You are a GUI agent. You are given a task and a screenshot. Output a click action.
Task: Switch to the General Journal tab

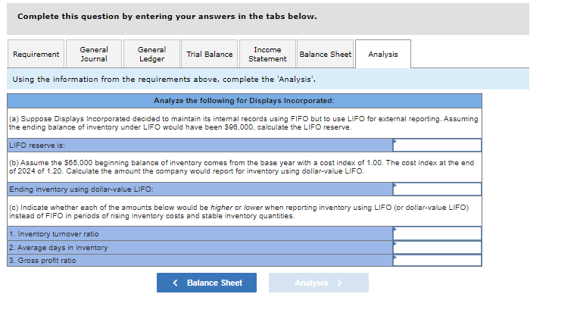click(94, 54)
